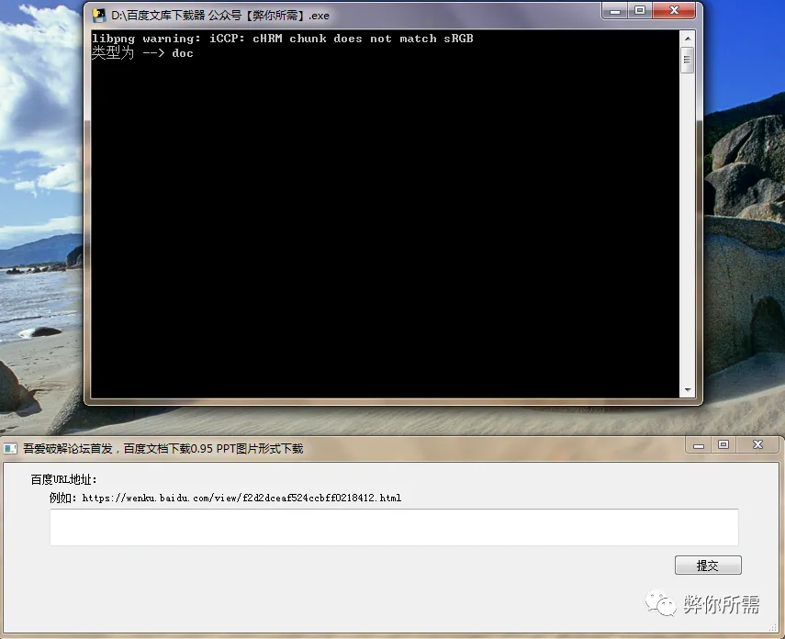Image resolution: width=785 pixels, height=639 pixels.
Task: Minimize the 百度文档下载 window
Action: 699,445
